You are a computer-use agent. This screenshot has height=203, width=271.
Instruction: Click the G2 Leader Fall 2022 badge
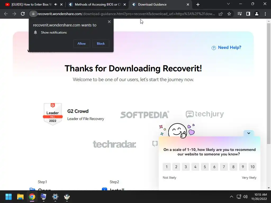[53, 114]
